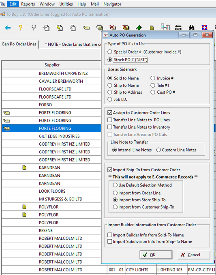
Task: Click the Auto PO Generation title bar icon
Action: tap(105, 35)
